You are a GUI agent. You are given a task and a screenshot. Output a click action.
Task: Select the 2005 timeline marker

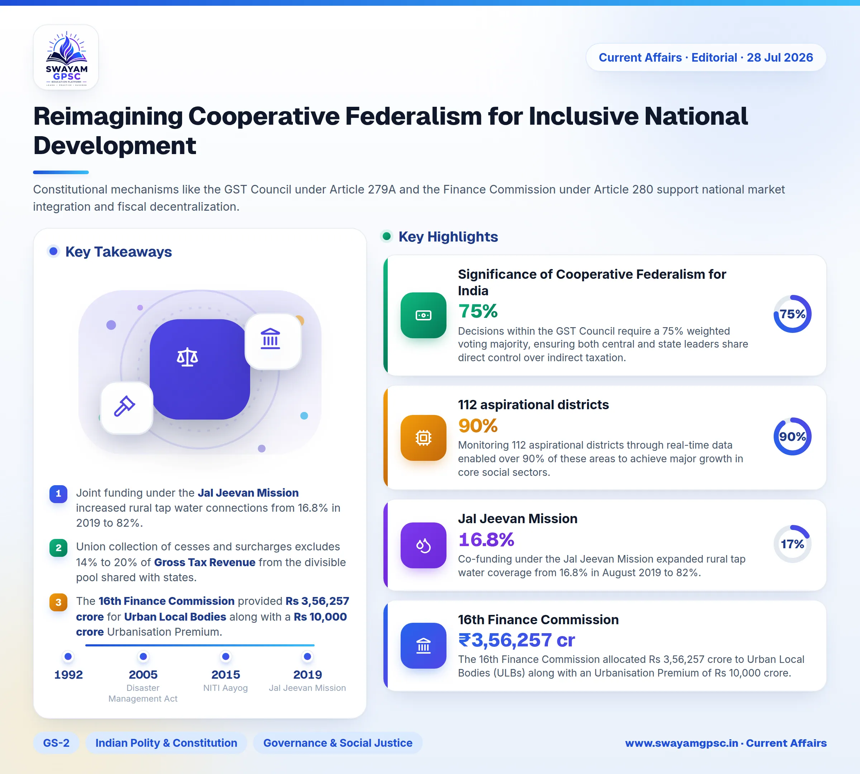(143, 656)
